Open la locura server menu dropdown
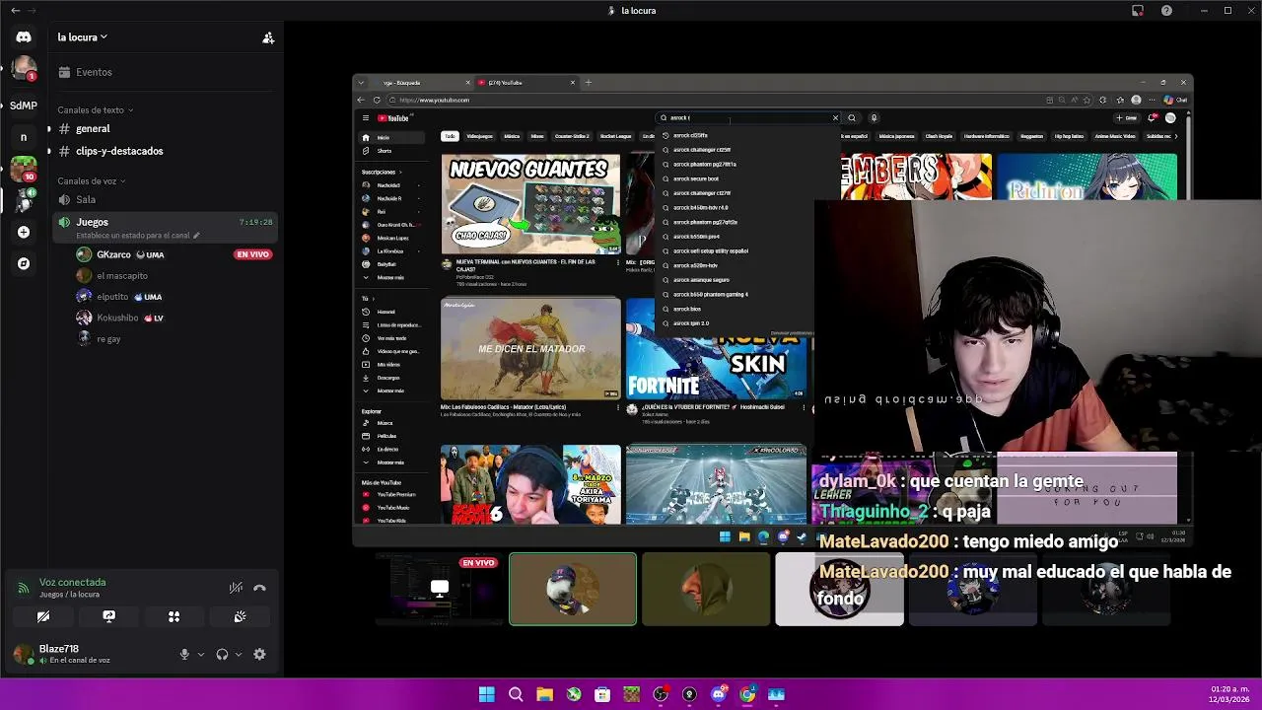Viewport: 1262px width, 710px height. point(83,37)
